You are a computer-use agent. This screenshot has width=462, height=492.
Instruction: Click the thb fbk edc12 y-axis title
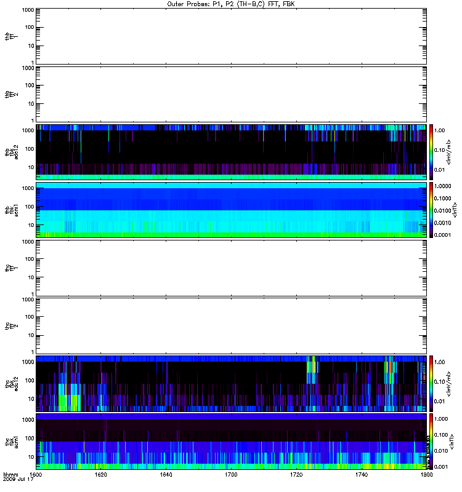tap(12, 152)
